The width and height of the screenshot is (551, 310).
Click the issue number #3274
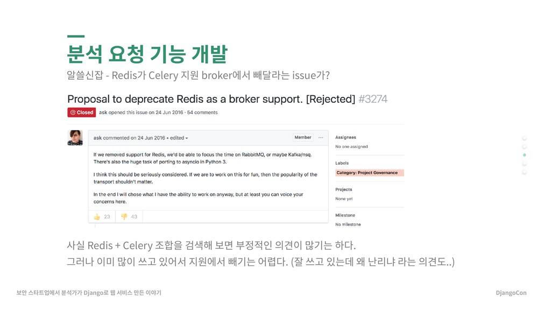coord(373,99)
